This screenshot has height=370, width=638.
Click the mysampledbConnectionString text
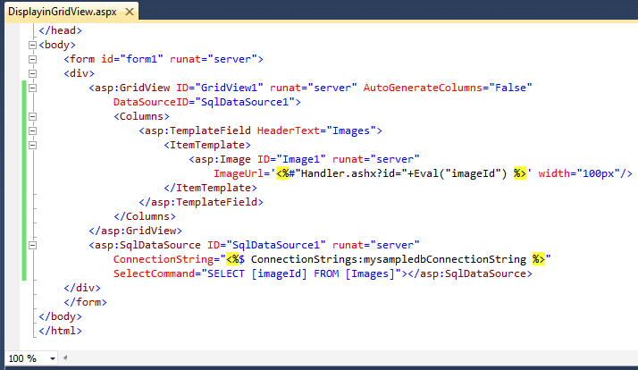pyautogui.click(x=445, y=259)
